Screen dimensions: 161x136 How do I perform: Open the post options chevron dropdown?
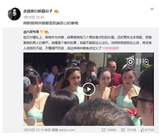[152, 9]
